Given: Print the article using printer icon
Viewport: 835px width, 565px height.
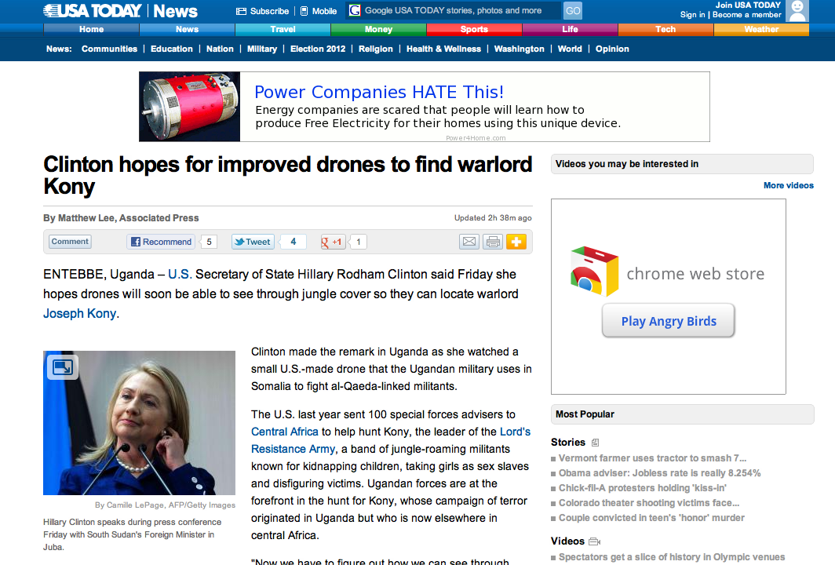Looking at the screenshot, I should [493, 242].
